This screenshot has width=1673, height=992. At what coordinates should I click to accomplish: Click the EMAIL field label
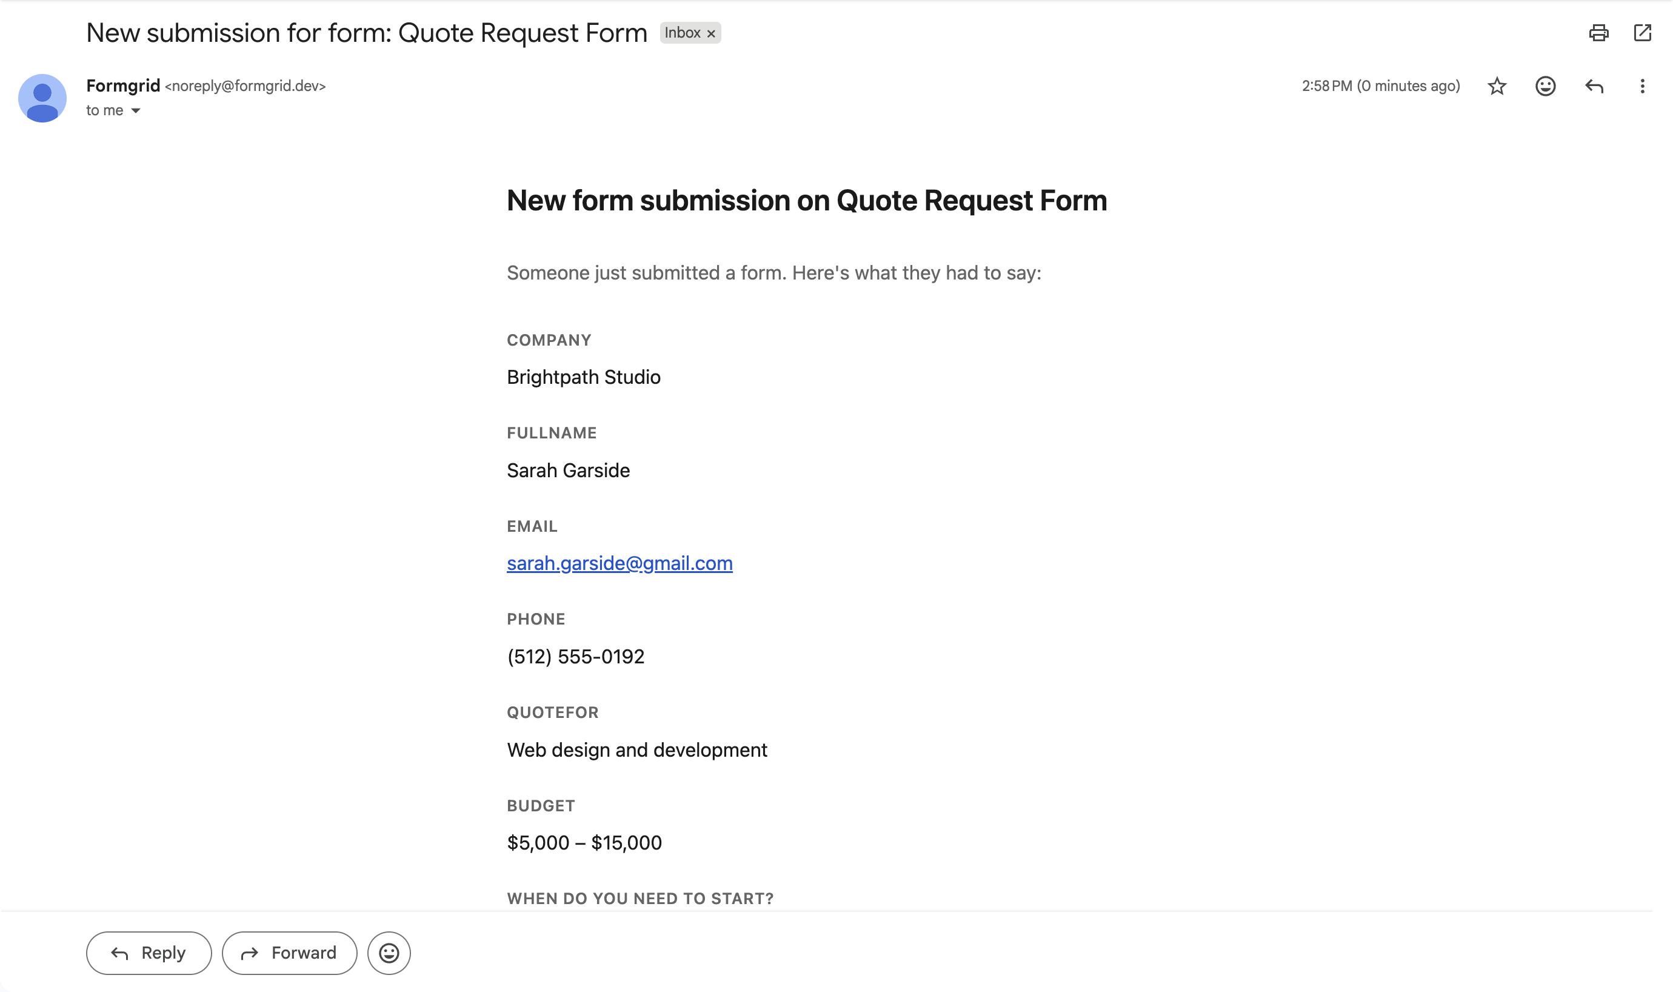point(532,526)
